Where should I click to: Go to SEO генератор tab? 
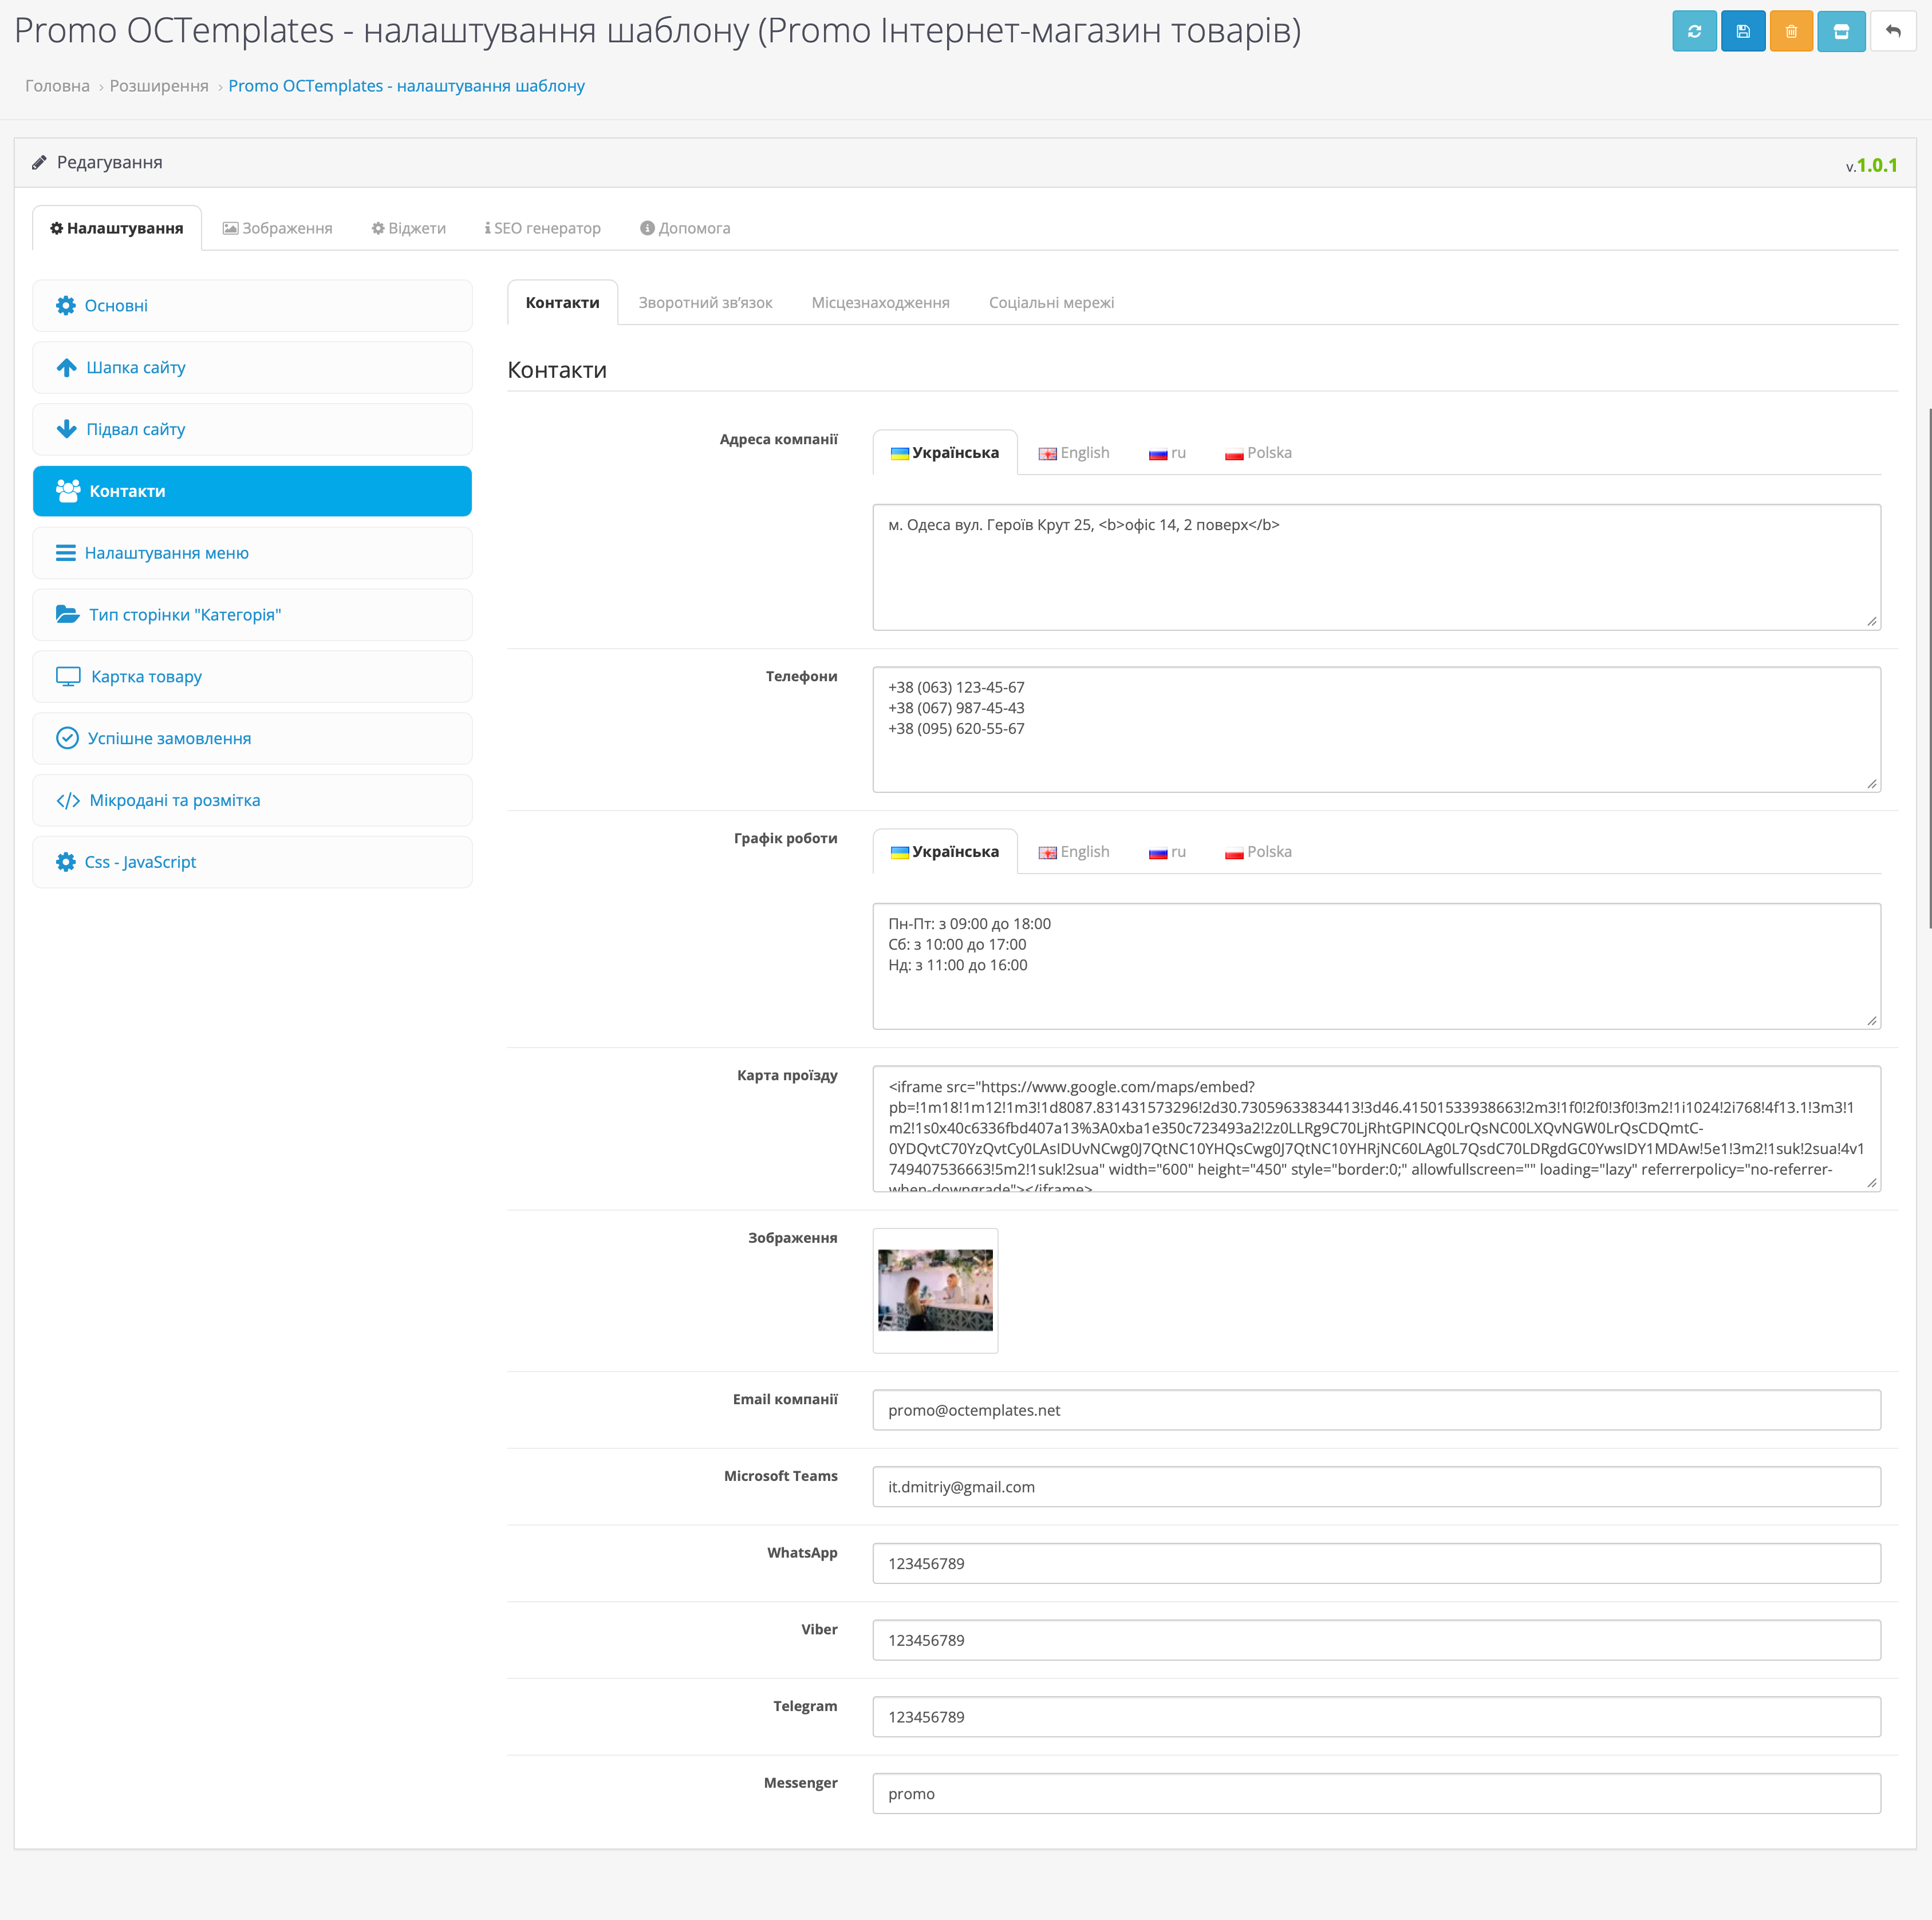tap(543, 228)
